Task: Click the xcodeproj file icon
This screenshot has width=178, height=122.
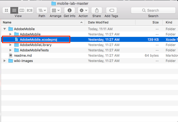Action: tap(16, 39)
